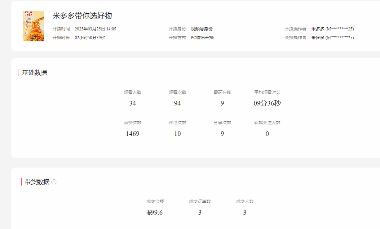
Task: Click the 成交金额 value ¥99.6
Action: pyautogui.click(x=155, y=213)
